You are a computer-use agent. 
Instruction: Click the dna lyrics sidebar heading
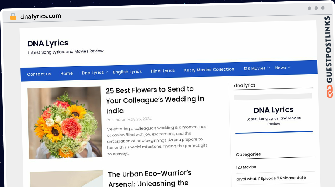pyautogui.click(x=245, y=85)
